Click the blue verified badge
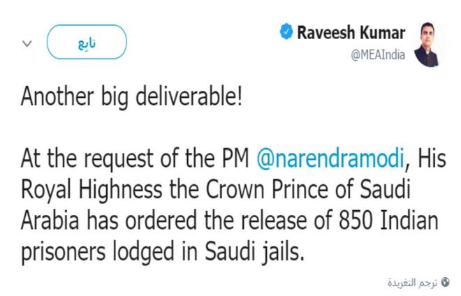Image resolution: width=461 pixels, height=296 pixels. point(286,32)
